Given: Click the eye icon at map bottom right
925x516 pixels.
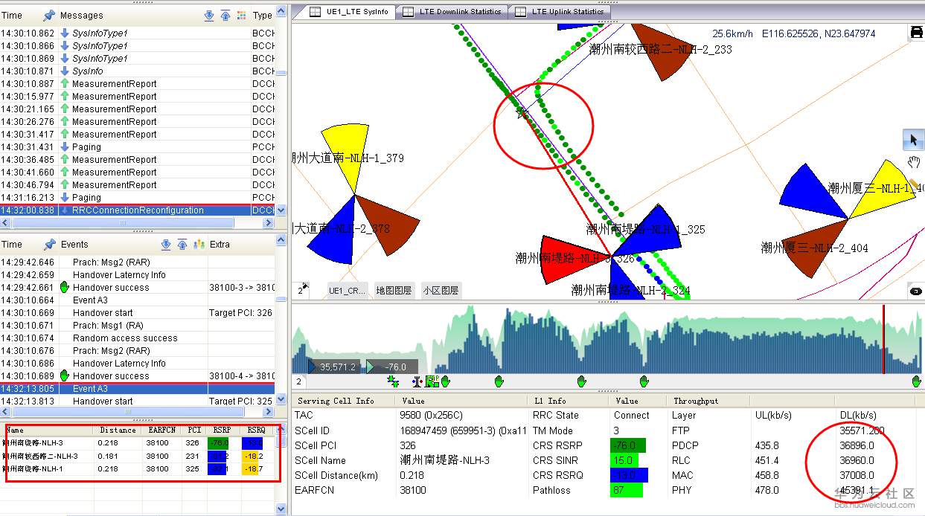Looking at the screenshot, I should (x=916, y=291).
